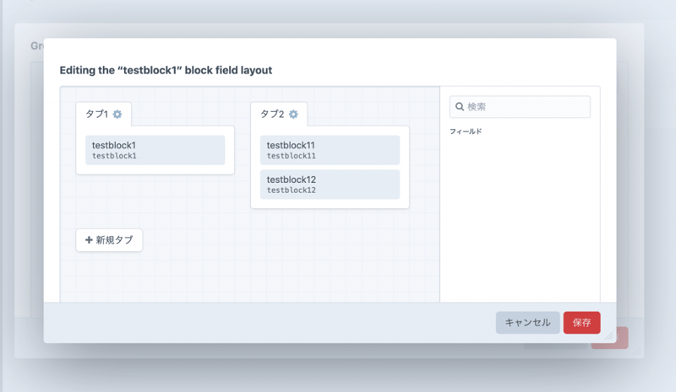Grab the modal resize handle at corner

pos(609,335)
